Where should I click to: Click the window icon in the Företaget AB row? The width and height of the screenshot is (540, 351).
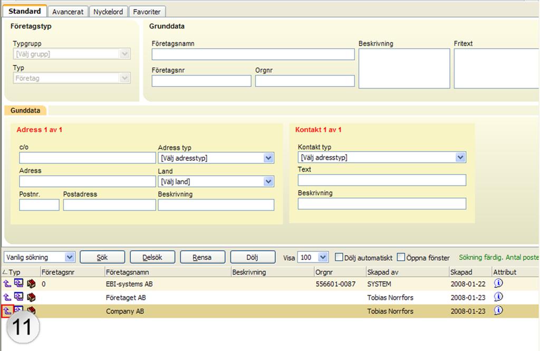pos(18,297)
